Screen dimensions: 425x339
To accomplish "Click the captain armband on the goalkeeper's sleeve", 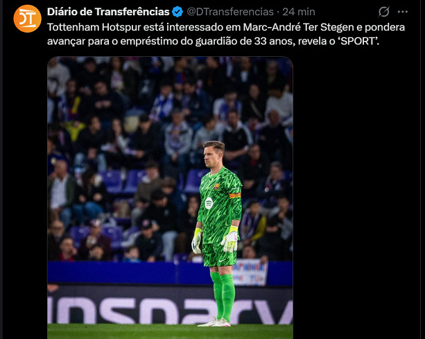I will click(x=235, y=195).
